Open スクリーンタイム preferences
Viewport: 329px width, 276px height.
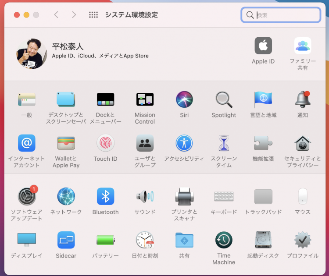[224, 143]
